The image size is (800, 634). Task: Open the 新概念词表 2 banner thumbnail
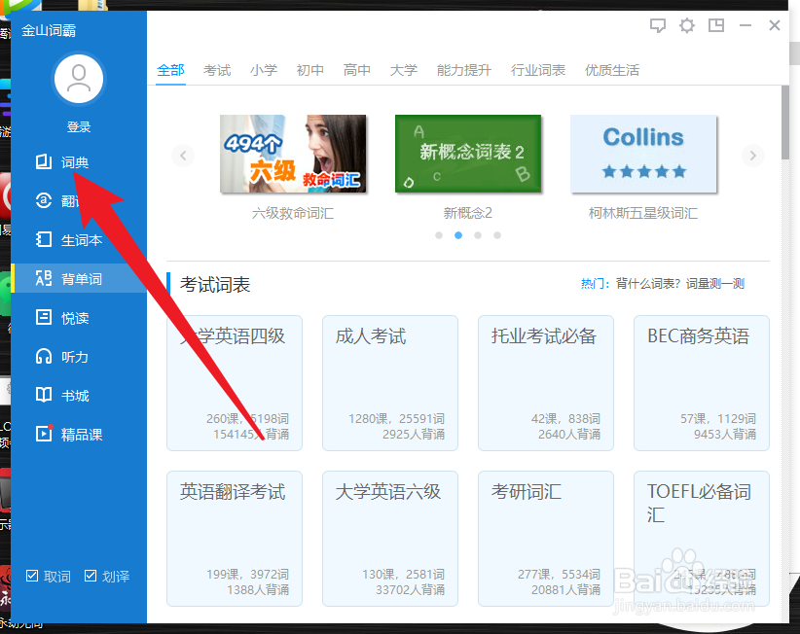tap(468, 154)
